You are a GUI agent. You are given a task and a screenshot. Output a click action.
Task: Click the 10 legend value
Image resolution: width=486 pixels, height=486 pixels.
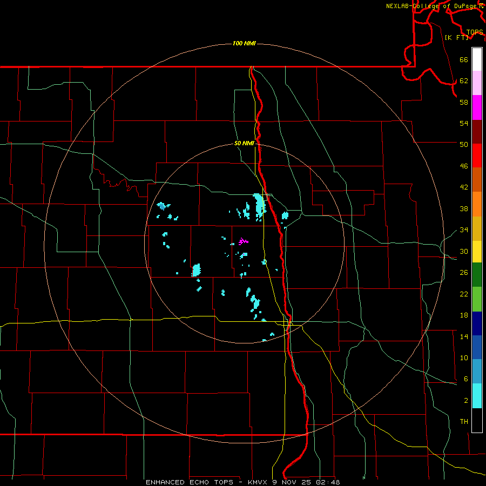[x=464, y=358]
